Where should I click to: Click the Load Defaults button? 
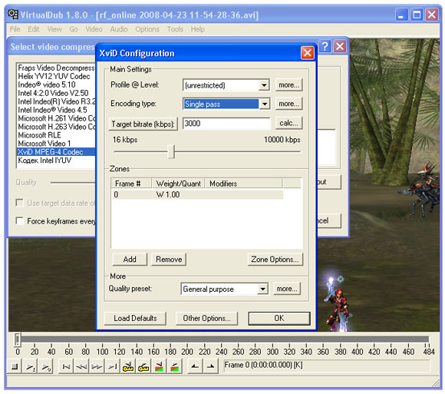pos(135,318)
